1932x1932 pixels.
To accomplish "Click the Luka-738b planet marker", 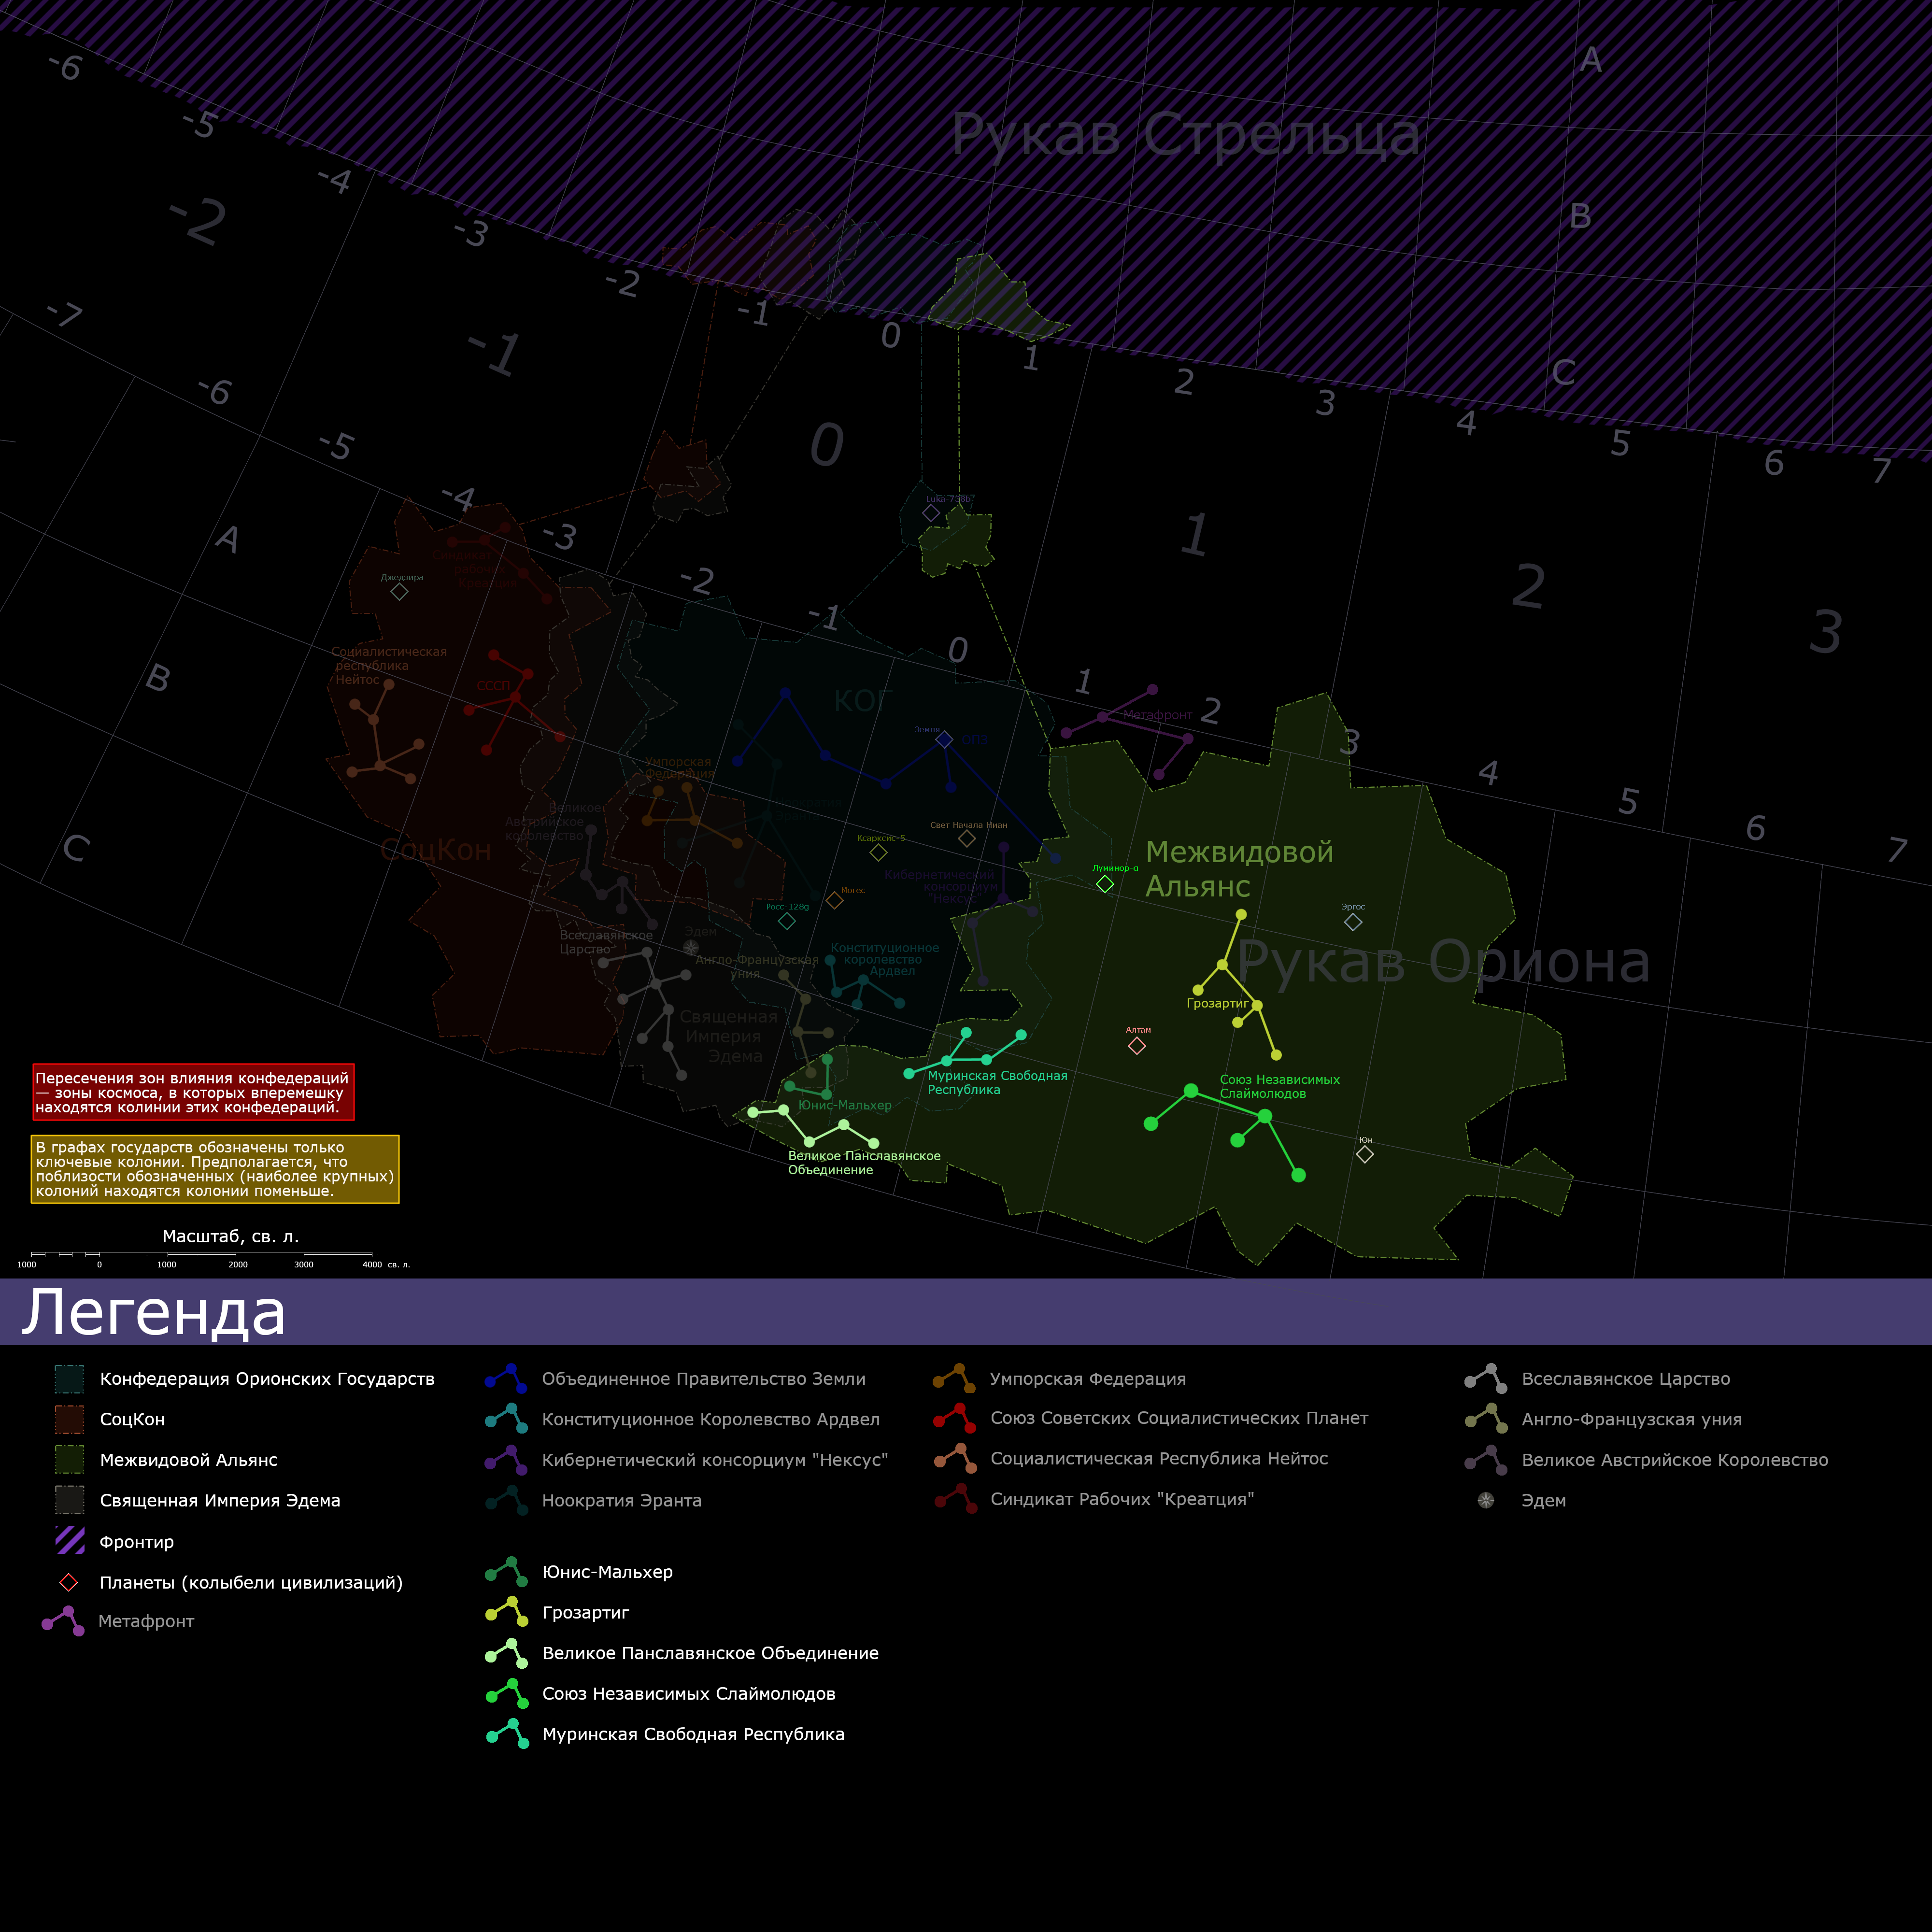I will pyautogui.click(x=931, y=513).
